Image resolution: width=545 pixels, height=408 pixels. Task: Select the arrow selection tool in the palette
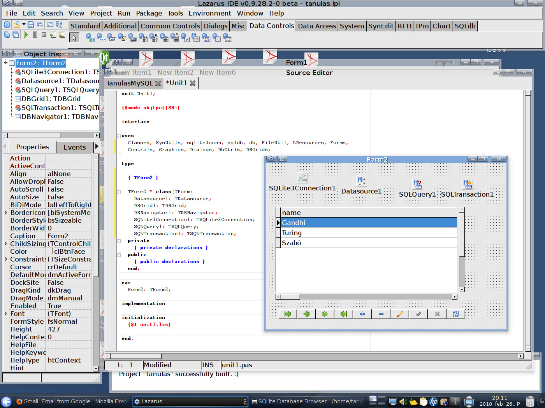coord(74,38)
